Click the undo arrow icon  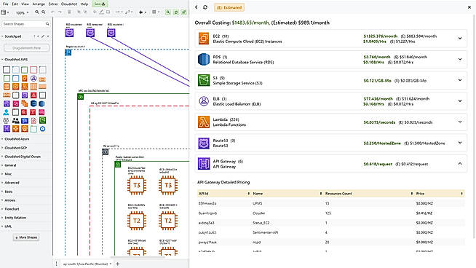[x=52, y=12]
